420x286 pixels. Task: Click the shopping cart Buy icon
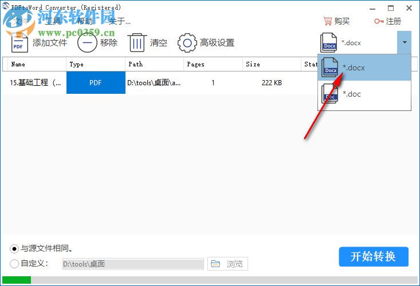click(x=328, y=21)
